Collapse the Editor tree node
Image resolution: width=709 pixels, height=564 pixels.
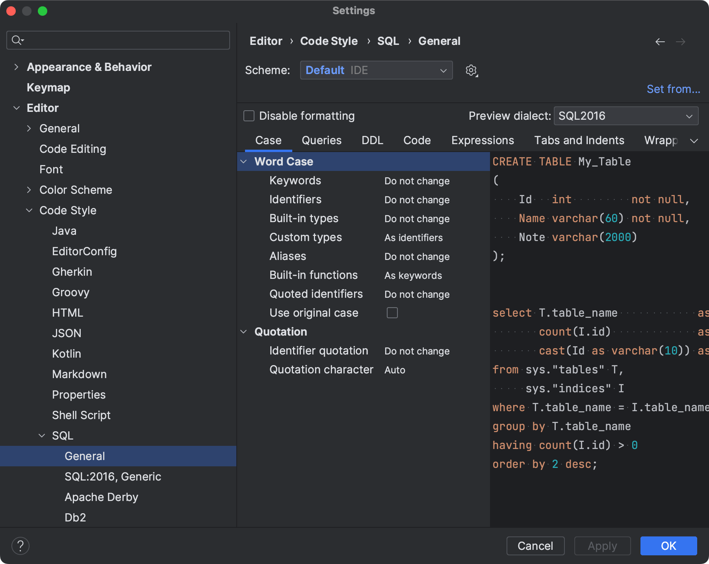coord(17,108)
